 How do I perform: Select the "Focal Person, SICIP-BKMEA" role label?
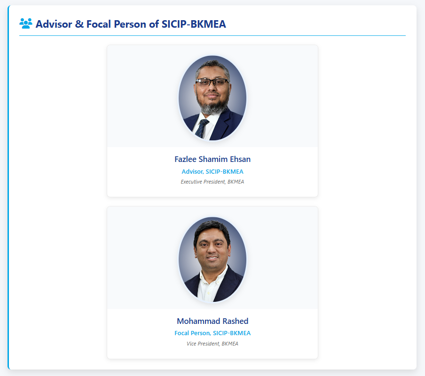tap(212, 333)
